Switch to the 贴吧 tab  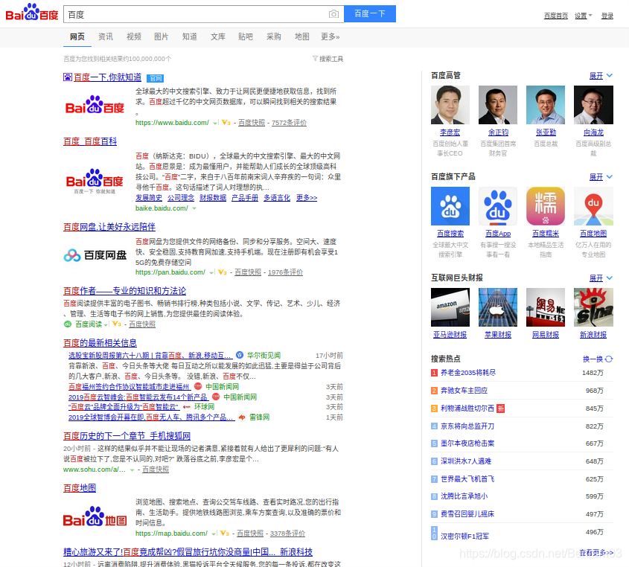[246, 37]
